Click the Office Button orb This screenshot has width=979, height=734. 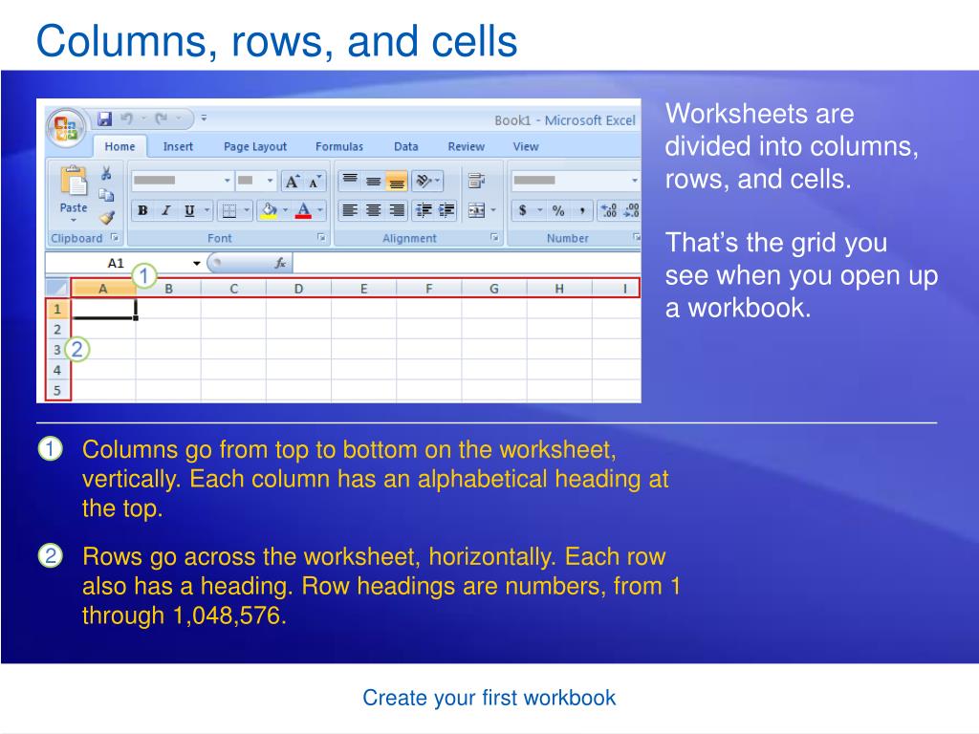tap(66, 127)
